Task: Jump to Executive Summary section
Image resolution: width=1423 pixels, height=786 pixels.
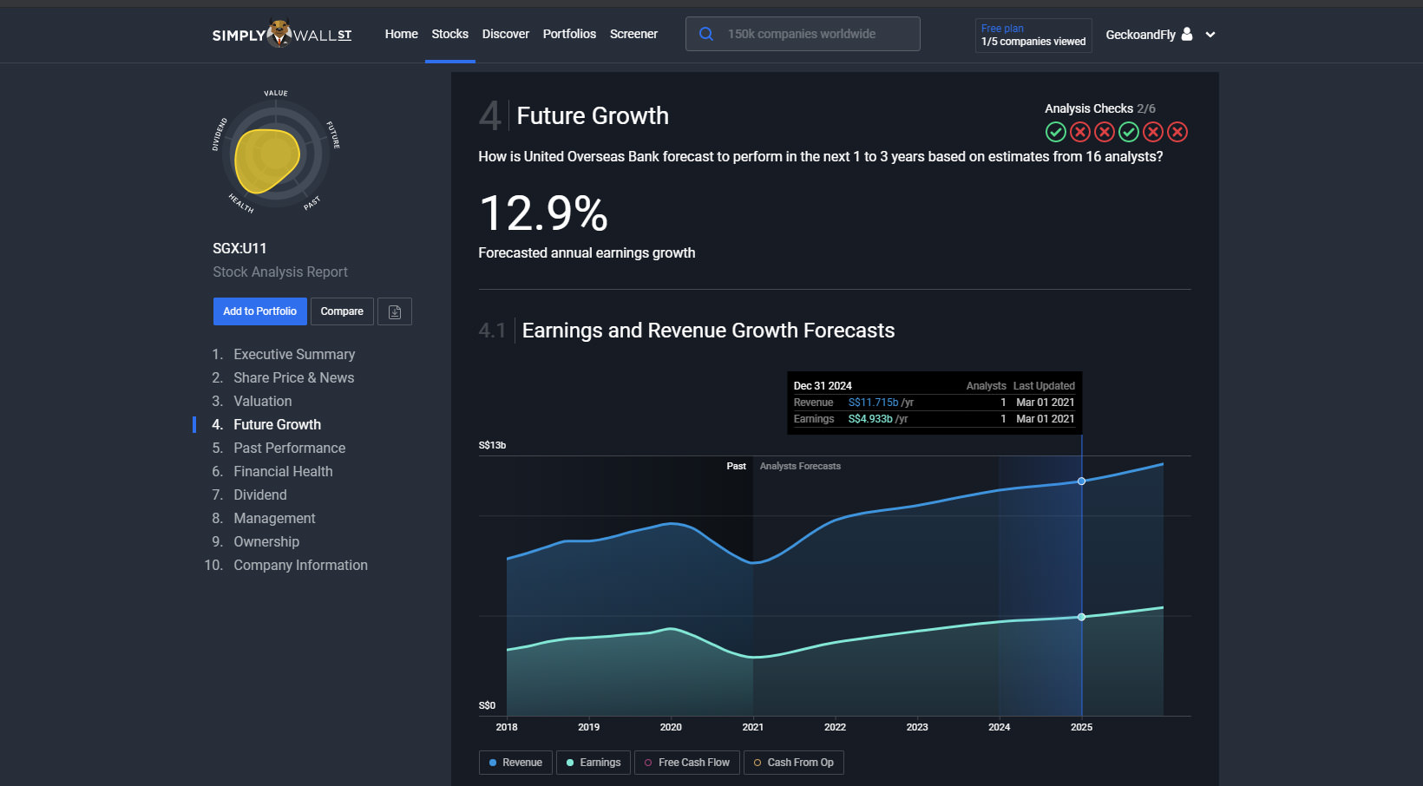Action: click(294, 354)
